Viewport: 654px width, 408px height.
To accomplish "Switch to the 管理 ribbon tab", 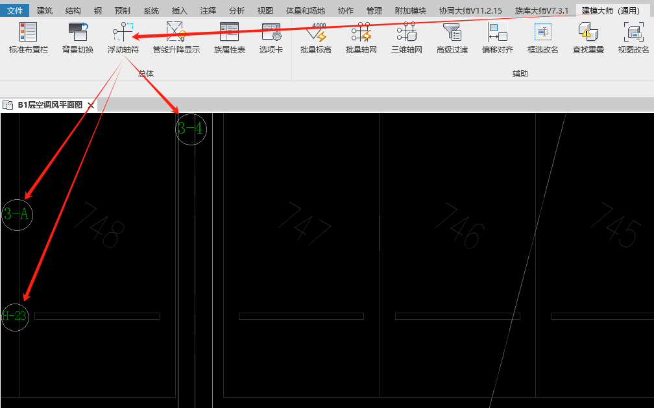I will [x=374, y=11].
